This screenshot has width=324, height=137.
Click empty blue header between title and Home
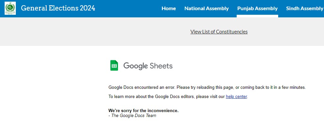pyautogui.click(x=129, y=9)
